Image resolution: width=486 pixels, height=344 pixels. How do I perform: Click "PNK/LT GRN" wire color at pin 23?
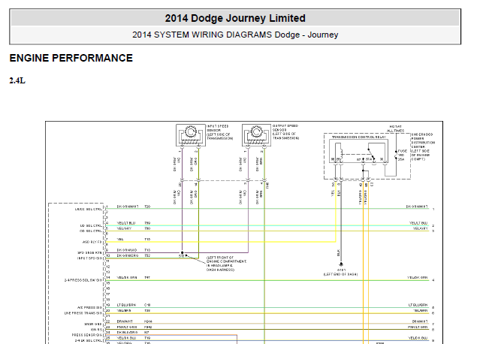(x=127, y=327)
